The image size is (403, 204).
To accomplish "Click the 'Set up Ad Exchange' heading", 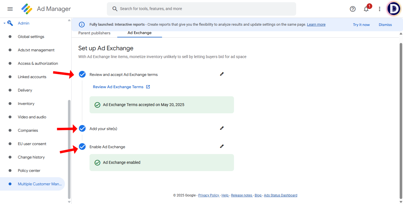I will (x=106, y=48).
